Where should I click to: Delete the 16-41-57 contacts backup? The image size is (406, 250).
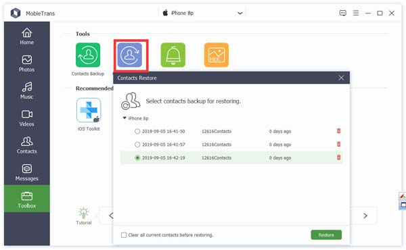tap(338, 144)
